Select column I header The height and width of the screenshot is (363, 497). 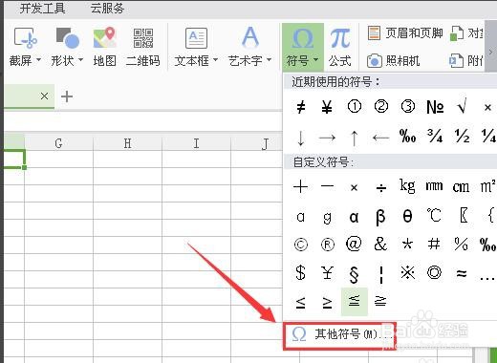(x=196, y=143)
